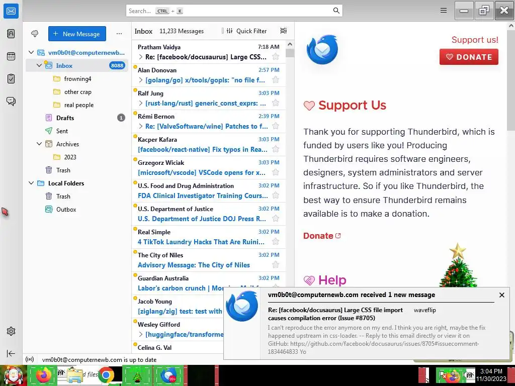515x386 pixels.
Task: Click the Get Messages cloud icon
Action: [35, 34]
